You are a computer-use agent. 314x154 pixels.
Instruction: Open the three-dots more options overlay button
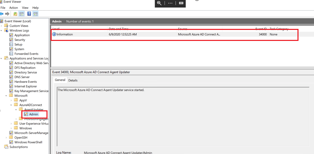click(x=170, y=3)
